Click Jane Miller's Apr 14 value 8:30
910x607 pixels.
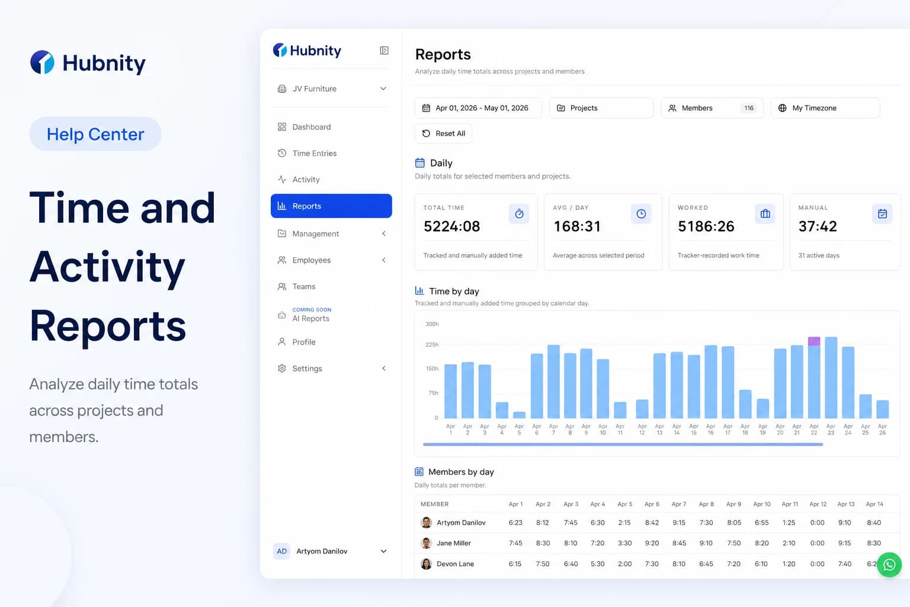point(874,543)
